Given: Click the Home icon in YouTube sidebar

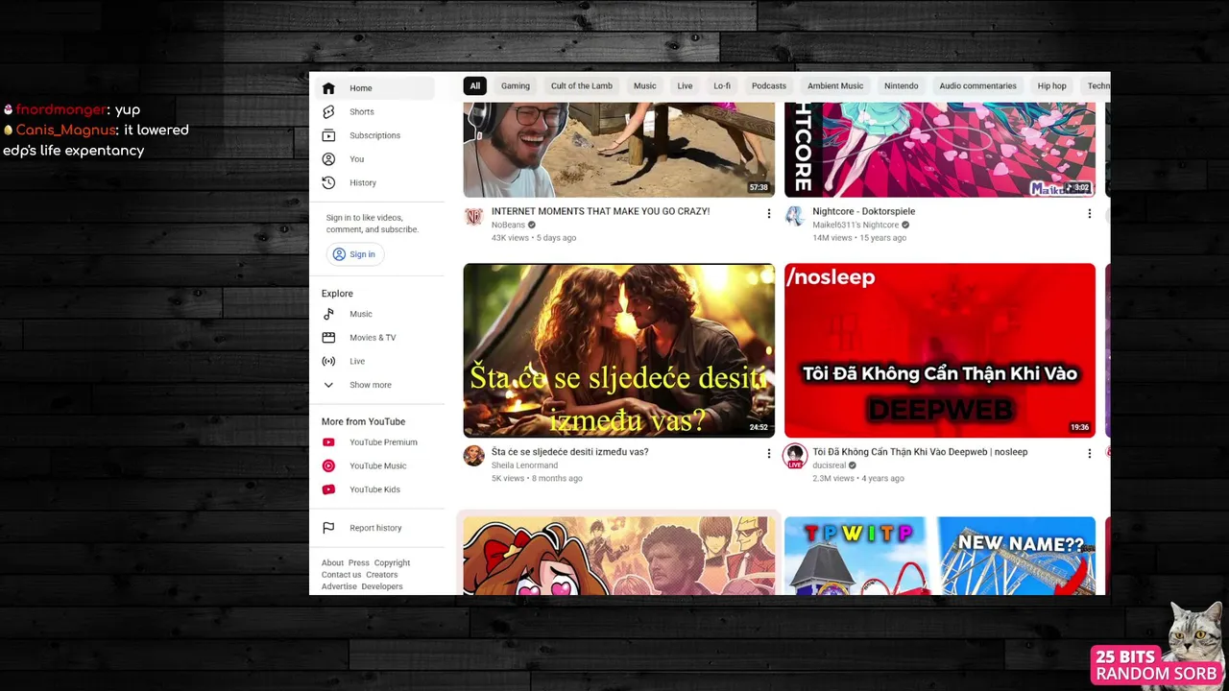Looking at the screenshot, I should (328, 88).
